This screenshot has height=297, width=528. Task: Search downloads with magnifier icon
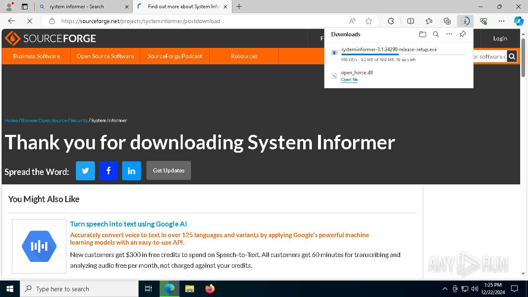436,34
